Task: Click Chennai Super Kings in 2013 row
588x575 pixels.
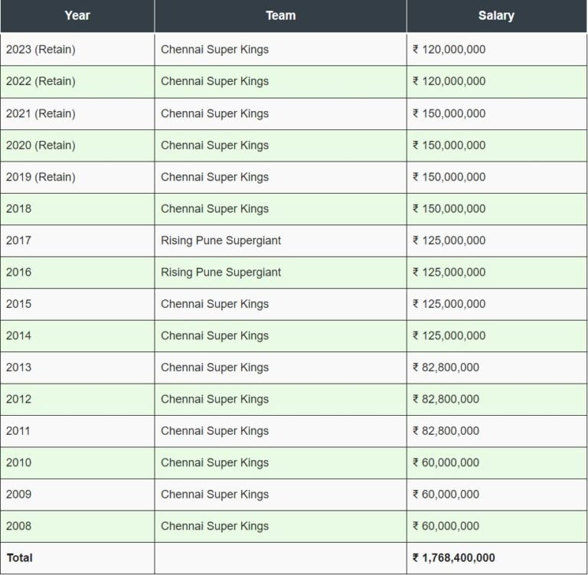Action: click(215, 368)
